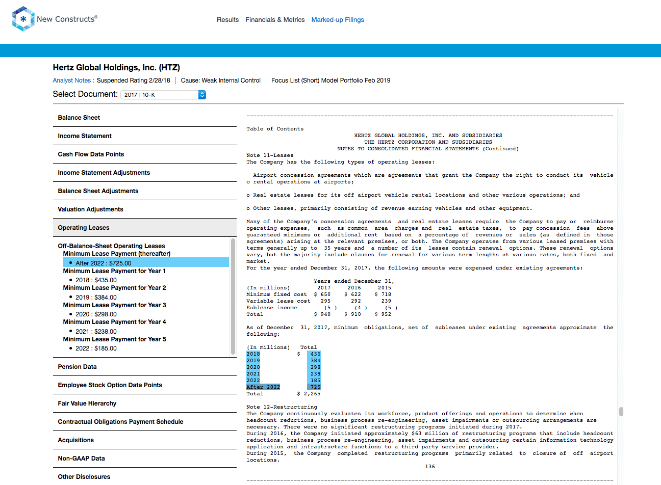The width and height of the screenshot is (661, 485).
Task: Open Employee Stock Option Data Points
Action: click(x=145, y=385)
